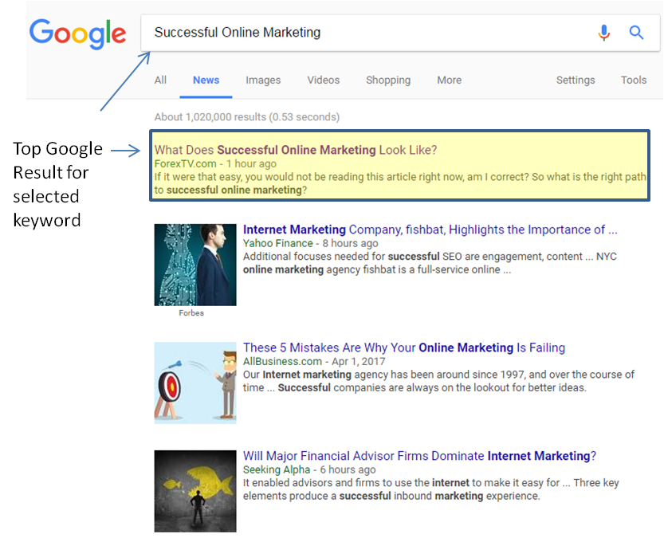Click the snippet starting 'If it were that easy'
Image resolution: width=664 pixels, height=538 pixels.
400,183
